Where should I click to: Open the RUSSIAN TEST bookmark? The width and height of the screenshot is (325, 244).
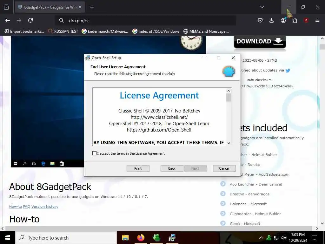(x=63, y=31)
